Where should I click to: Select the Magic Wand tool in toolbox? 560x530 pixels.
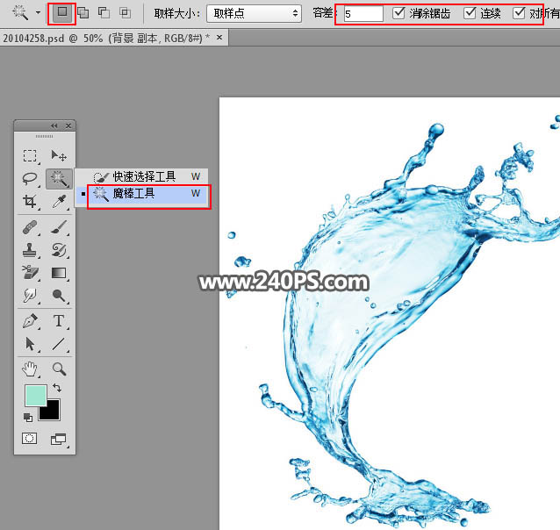click(59, 179)
